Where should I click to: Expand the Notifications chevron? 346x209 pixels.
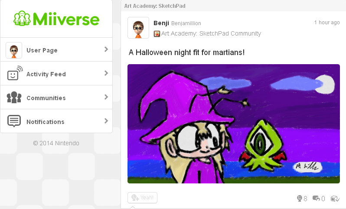coord(106,121)
